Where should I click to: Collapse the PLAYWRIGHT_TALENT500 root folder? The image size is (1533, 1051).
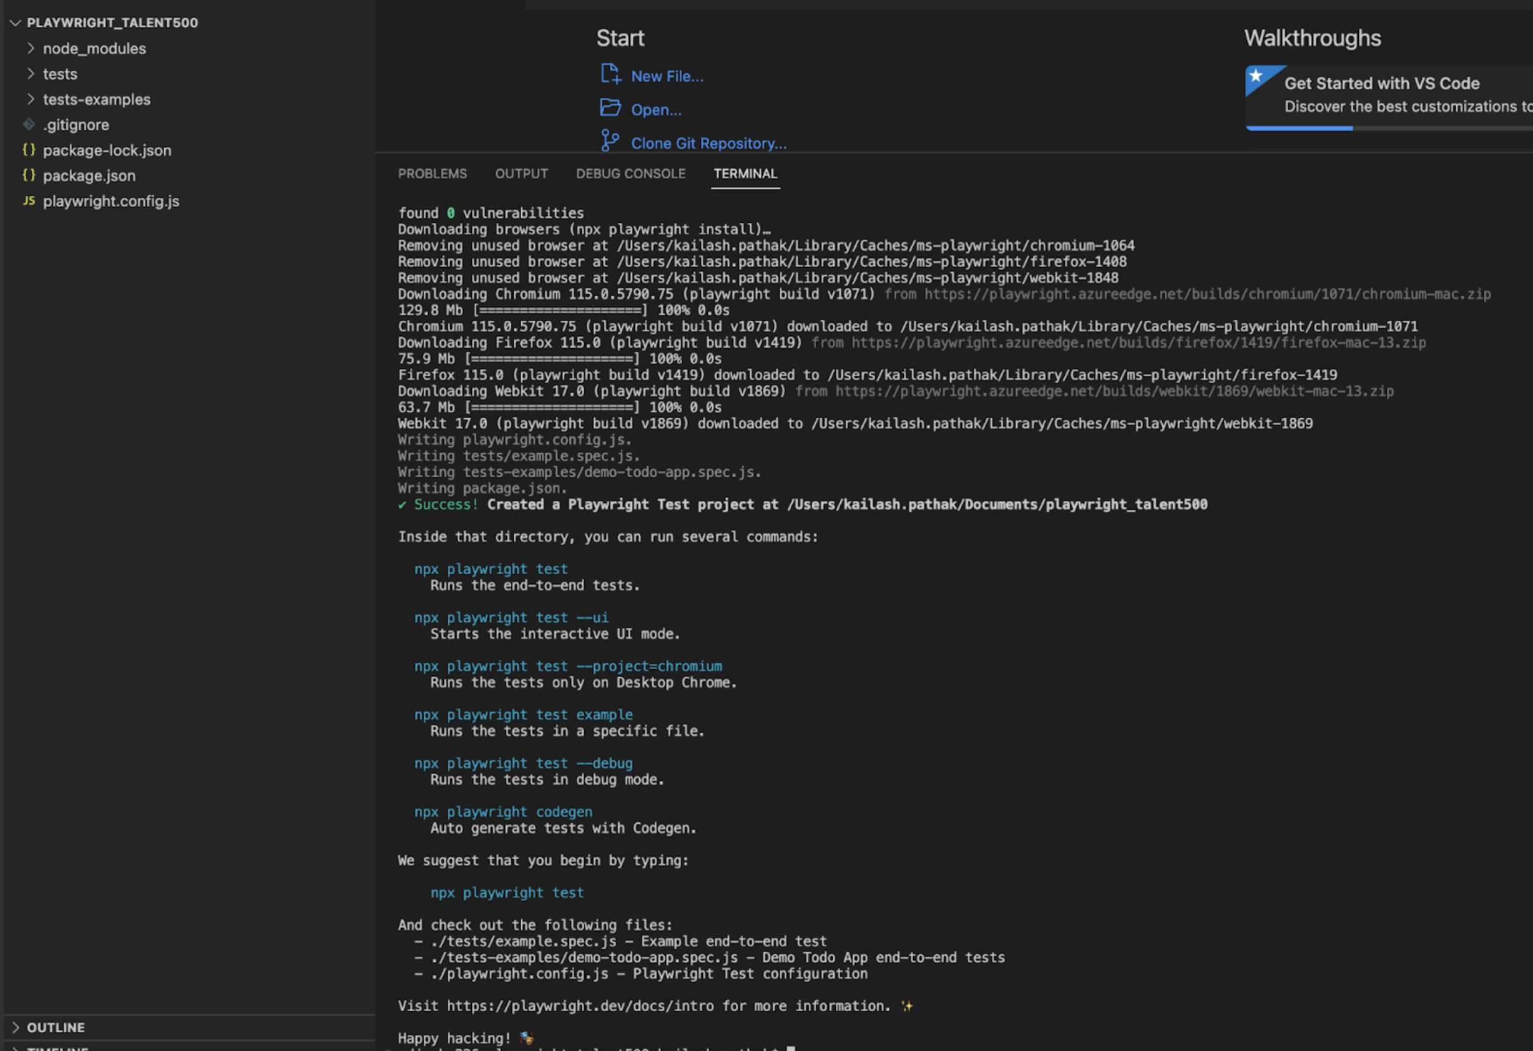tap(16, 22)
